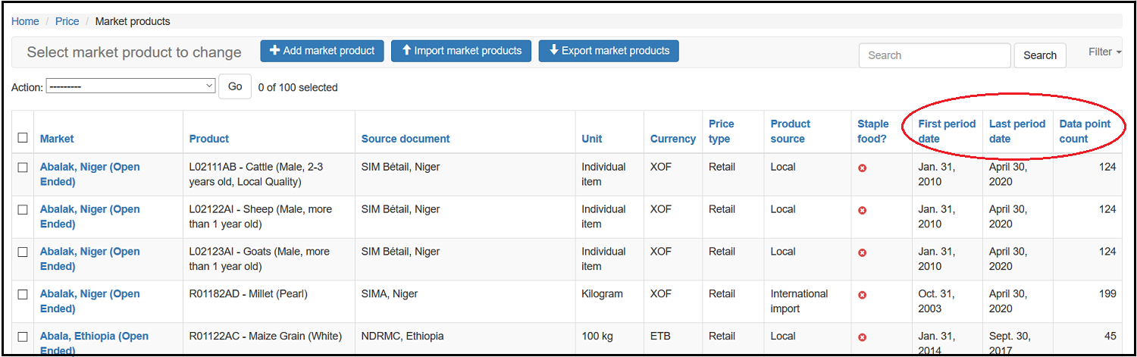Open the Action dropdown
This screenshot has width=1137, height=357.
131,87
